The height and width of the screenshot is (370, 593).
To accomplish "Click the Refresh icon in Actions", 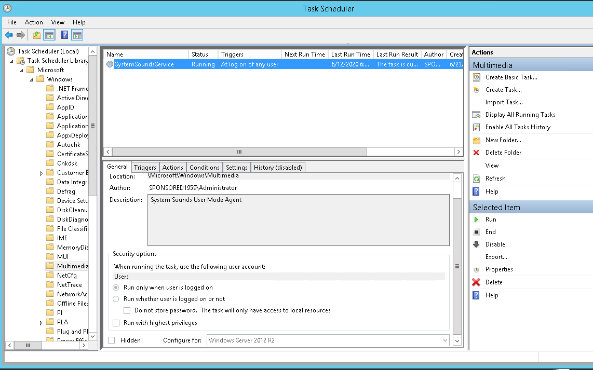I will 476,179.
